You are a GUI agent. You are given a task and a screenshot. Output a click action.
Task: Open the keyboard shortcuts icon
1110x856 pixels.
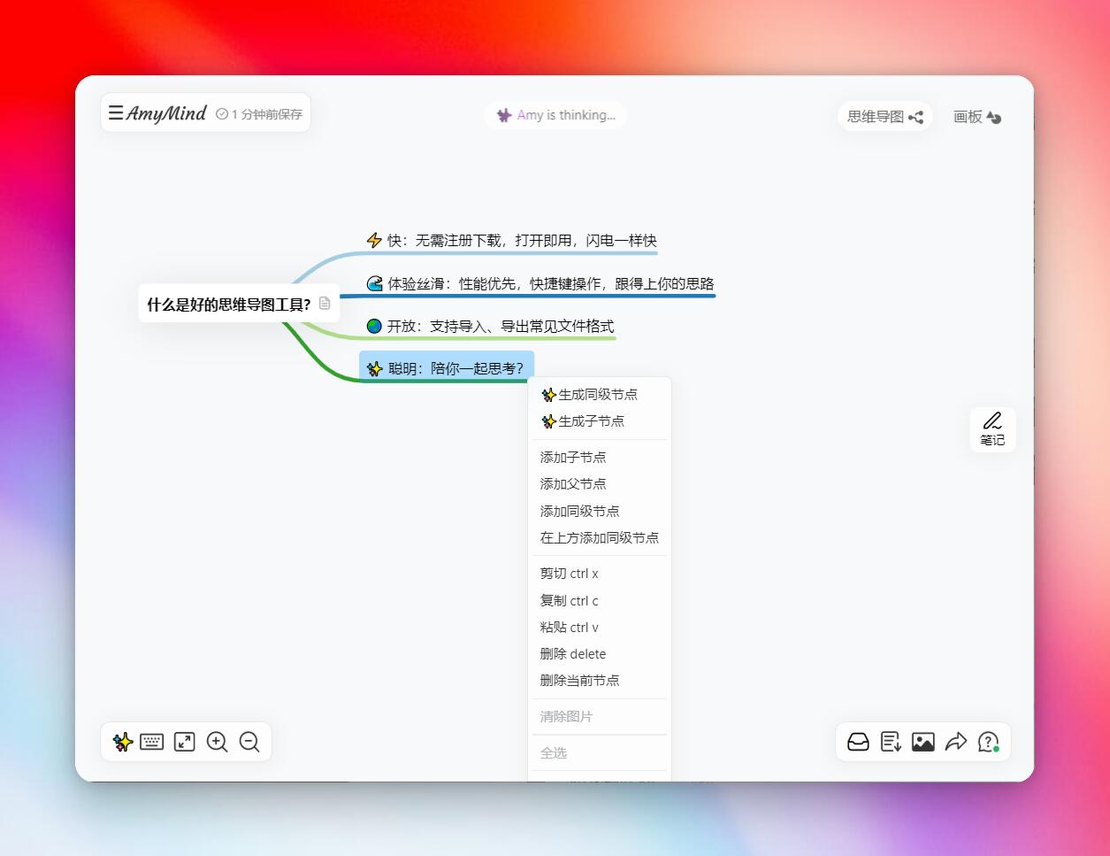(152, 742)
